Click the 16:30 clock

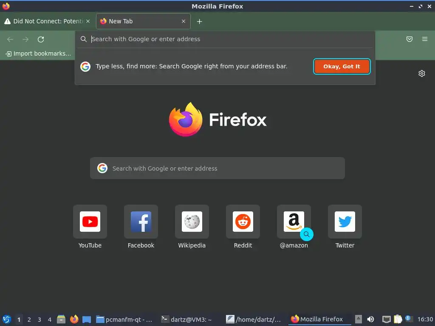(425, 319)
